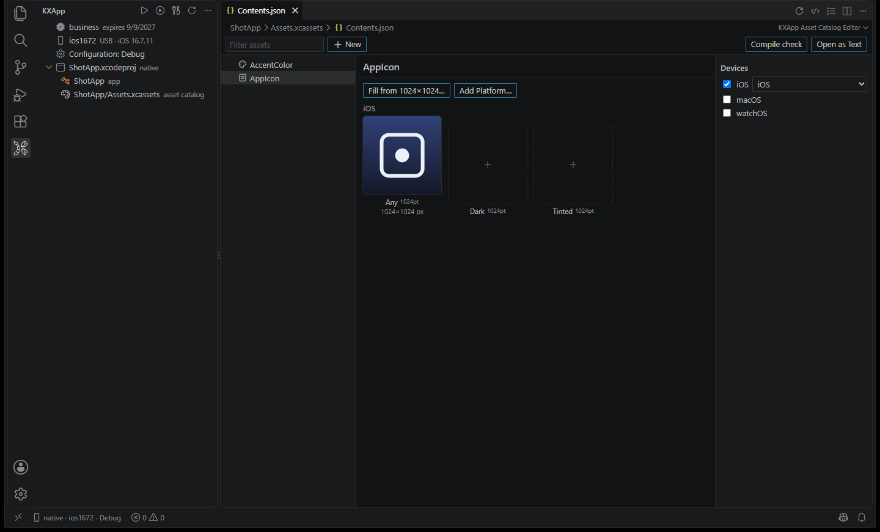Open notifications bell in status bar

coord(862,517)
